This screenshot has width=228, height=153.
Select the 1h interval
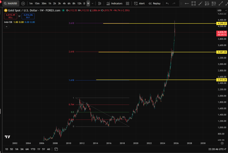50,4
